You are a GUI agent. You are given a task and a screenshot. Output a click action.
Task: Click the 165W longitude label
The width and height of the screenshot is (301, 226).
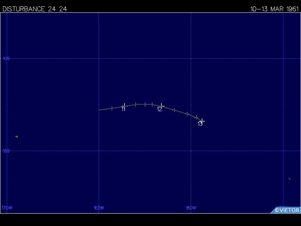99,208
